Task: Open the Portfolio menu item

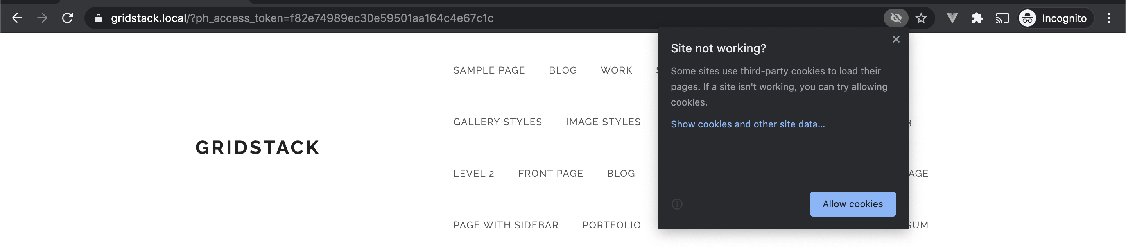Action: tap(611, 225)
